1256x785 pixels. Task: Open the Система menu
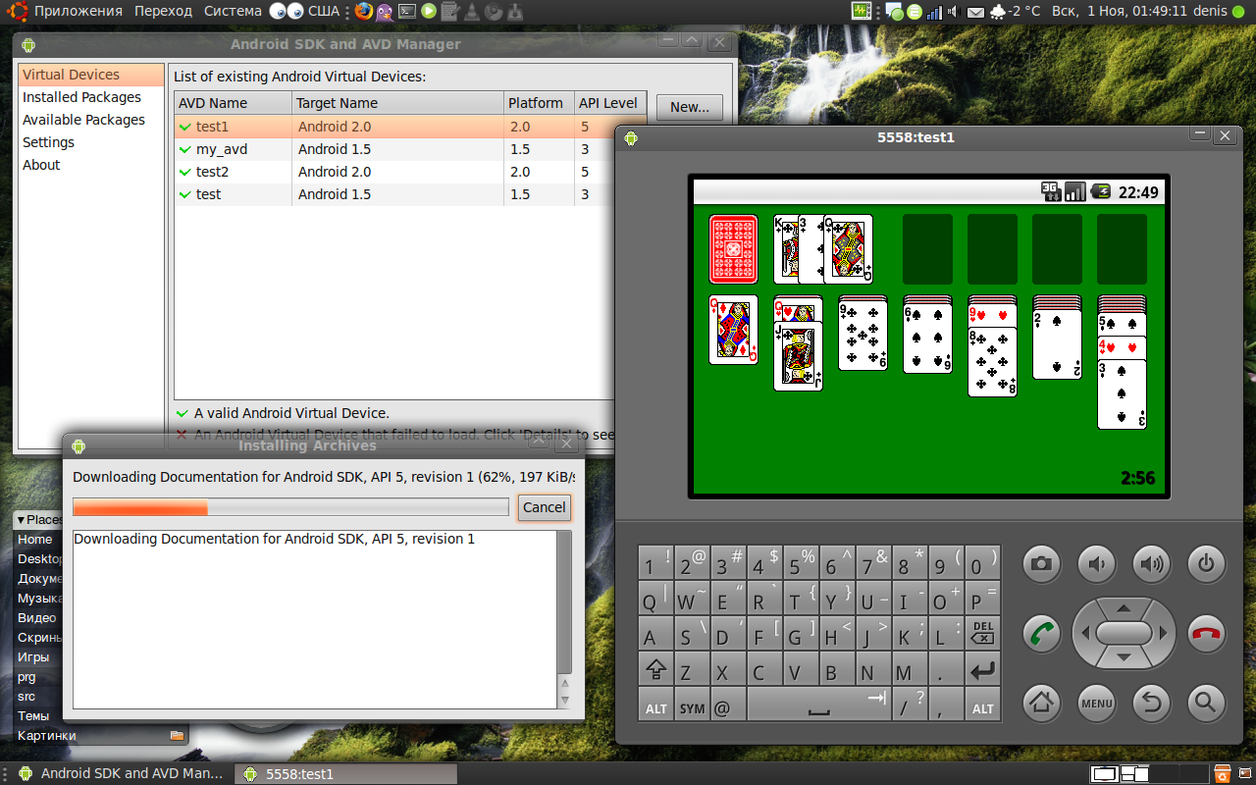[233, 12]
